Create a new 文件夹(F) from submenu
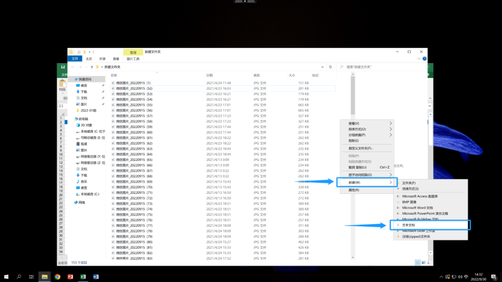Image resolution: width=502 pixels, height=282 pixels. pos(430,183)
